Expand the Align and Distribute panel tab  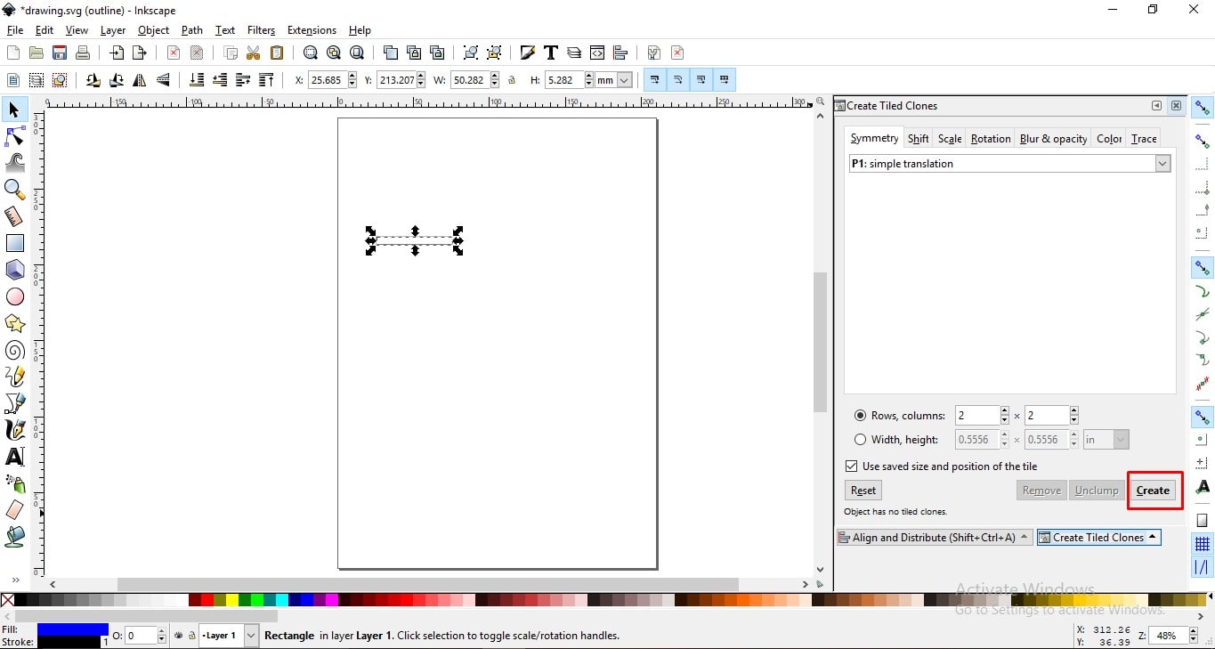click(935, 538)
